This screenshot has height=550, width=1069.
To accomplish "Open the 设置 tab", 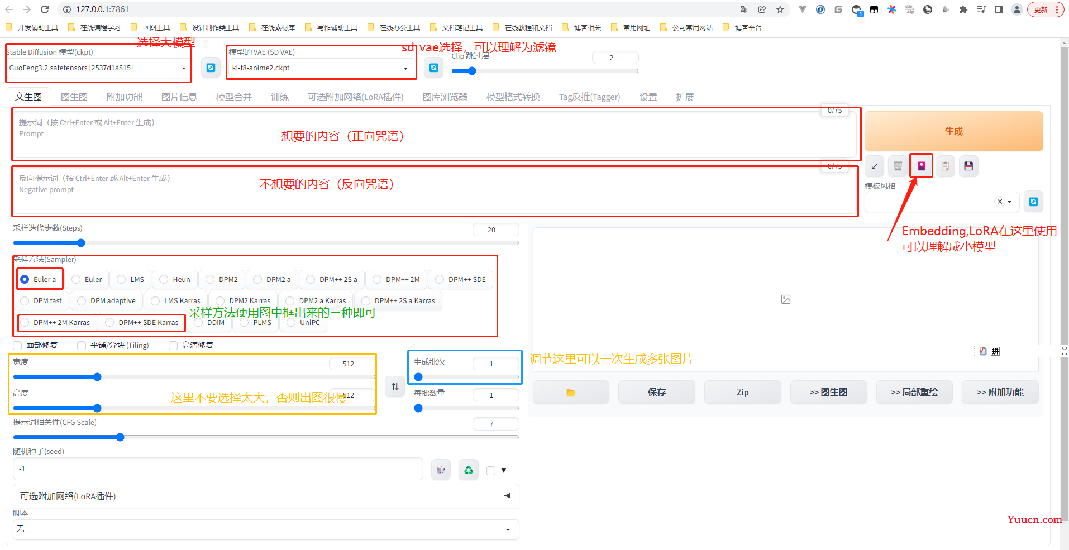I will click(648, 97).
